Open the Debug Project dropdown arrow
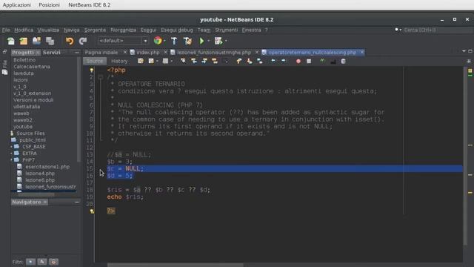Viewport: 474px width, 267px height. [226, 41]
